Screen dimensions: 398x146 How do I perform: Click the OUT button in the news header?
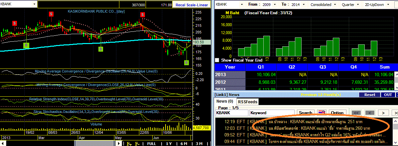pyautogui.click(x=388, y=95)
